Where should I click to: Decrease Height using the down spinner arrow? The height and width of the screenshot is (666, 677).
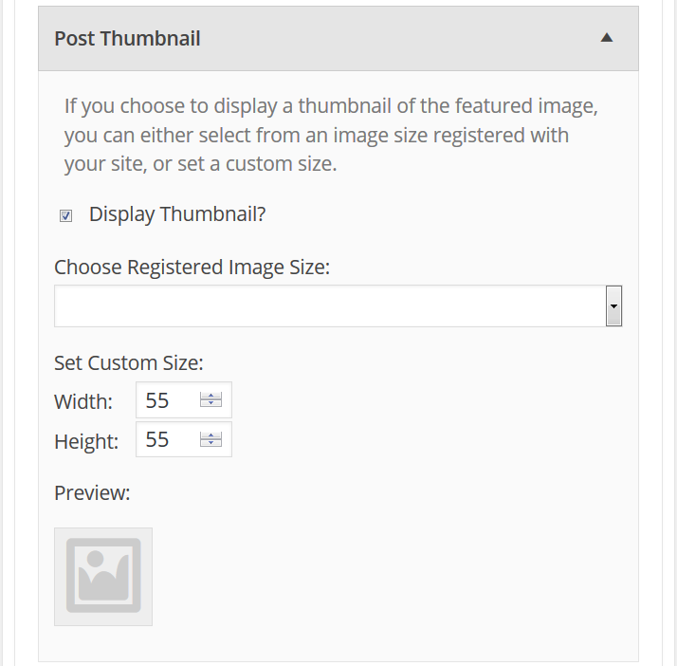[211, 443]
